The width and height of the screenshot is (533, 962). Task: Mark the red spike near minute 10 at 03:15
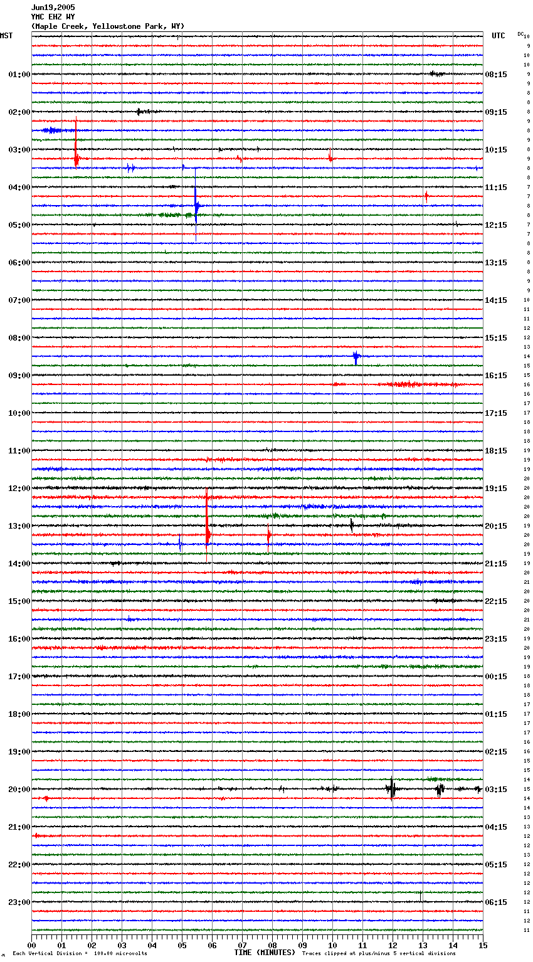pyautogui.click(x=330, y=157)
